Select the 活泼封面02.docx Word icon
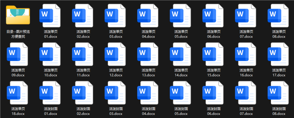Screen dimensions: 294x118 pyautogui.click(x=82, y=93)
